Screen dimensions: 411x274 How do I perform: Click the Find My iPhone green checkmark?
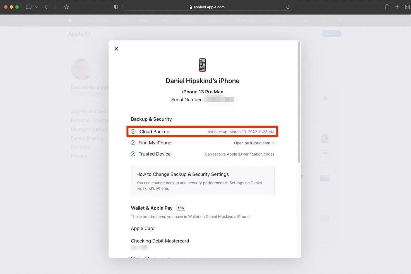point(133,143)
